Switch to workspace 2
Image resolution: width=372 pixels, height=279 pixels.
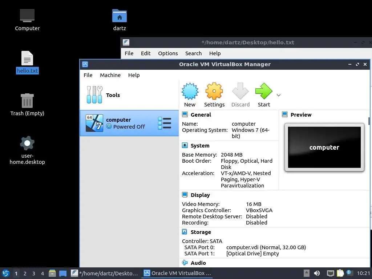(25, 274)
